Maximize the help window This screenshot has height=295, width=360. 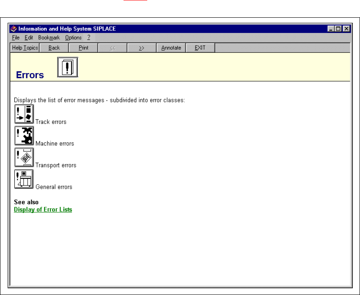point(338,29)
